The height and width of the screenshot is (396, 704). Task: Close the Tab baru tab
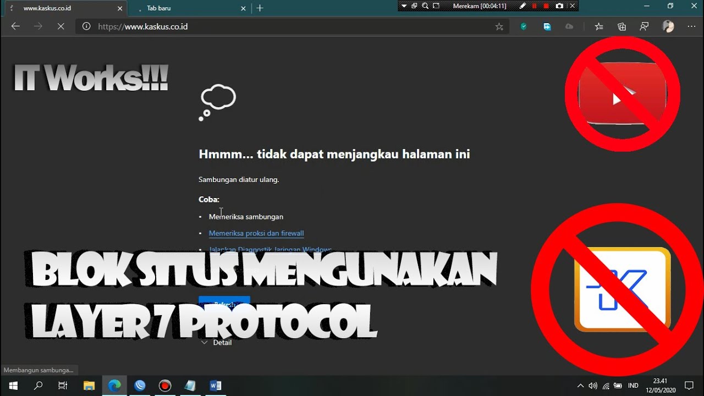coord(244,8)
